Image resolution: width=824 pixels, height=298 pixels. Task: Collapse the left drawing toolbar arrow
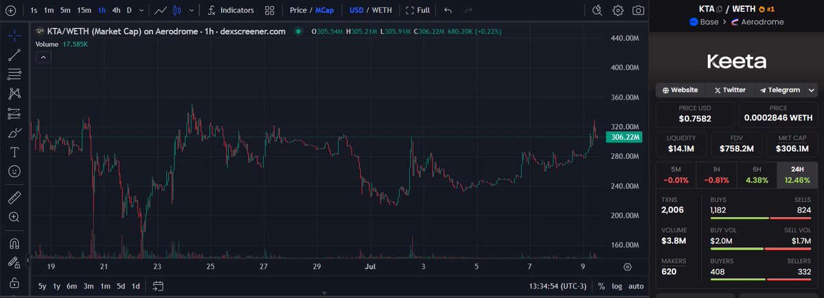click(29, 260)
